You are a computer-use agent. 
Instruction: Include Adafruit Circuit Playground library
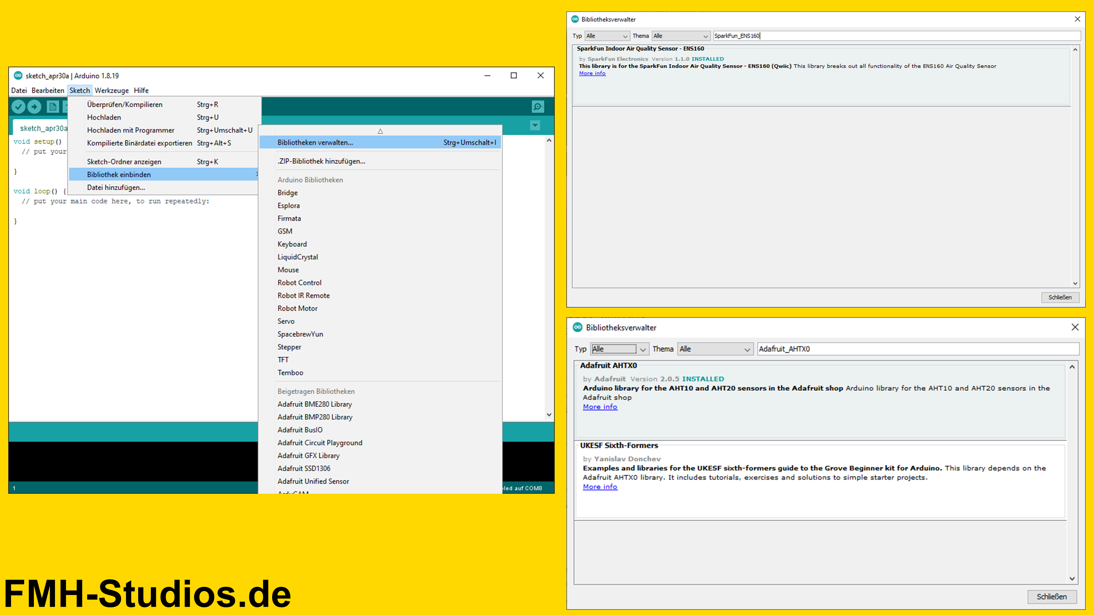tap(380, 443)
